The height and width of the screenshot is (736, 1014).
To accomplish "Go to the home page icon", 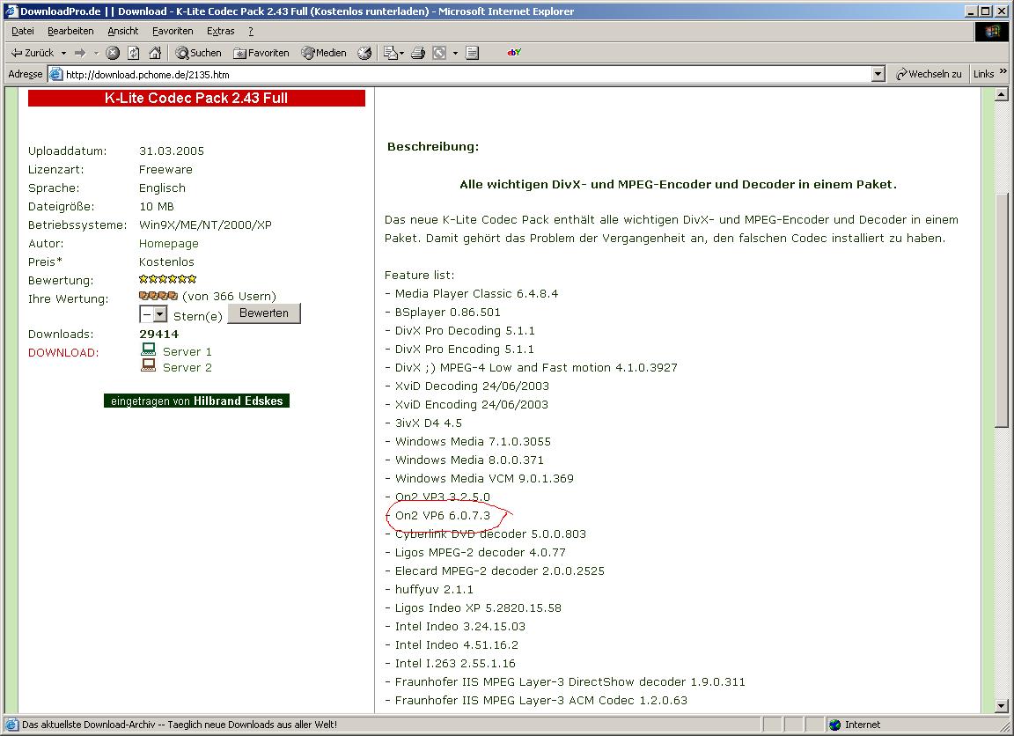I will click(x=155, y=53).
